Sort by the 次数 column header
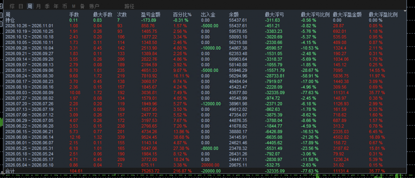 tap(122, 15)
